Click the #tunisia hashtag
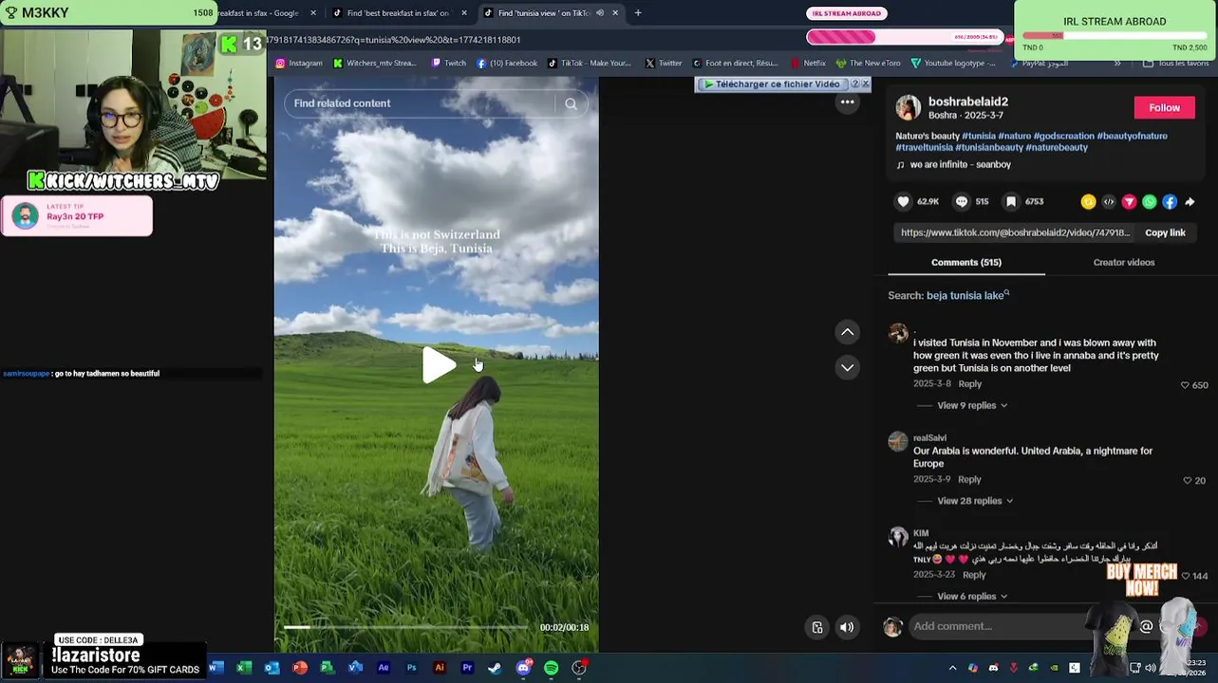The height and width of the screenshot is (683, 1218). click(x=979, y=136)
